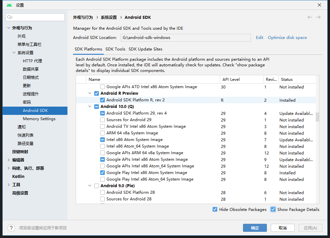Enable ARM 64 v8a System Image
This screenshot has width=330, height=238.
pos(103,133)
